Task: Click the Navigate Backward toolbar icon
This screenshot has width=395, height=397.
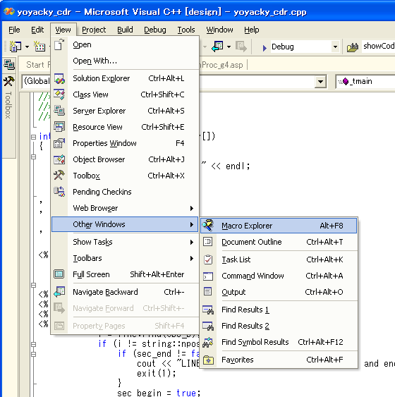Action: [217, 47]
